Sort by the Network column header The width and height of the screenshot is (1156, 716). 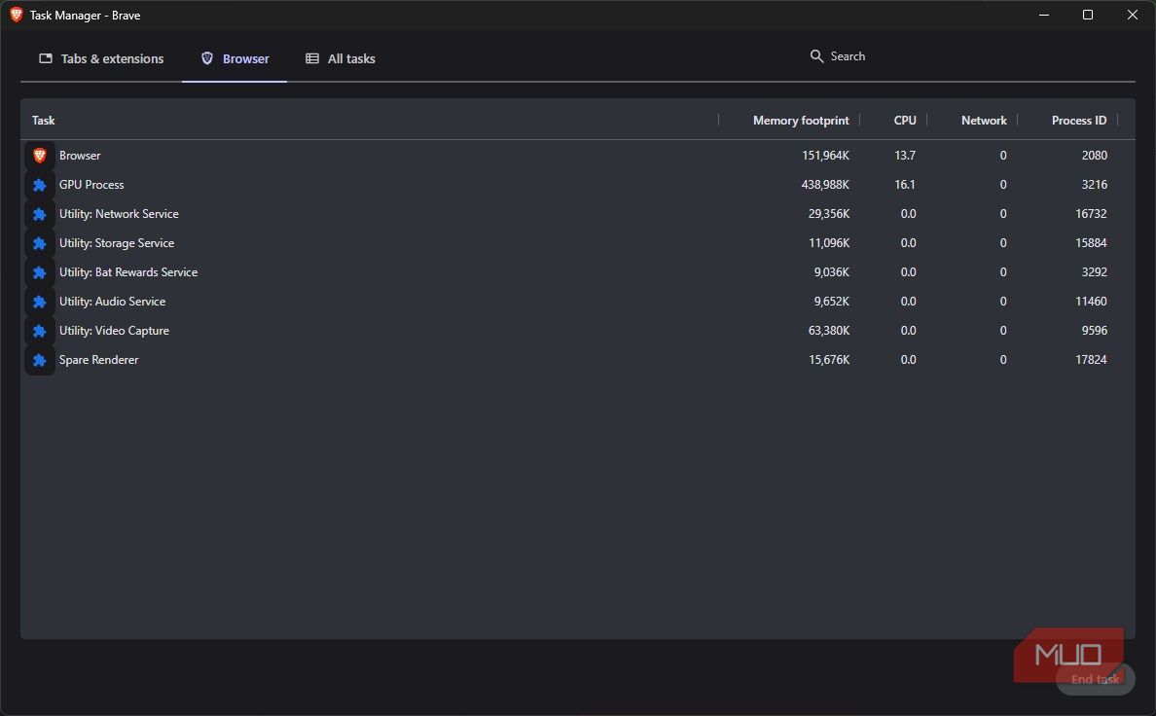pos(984,121)
